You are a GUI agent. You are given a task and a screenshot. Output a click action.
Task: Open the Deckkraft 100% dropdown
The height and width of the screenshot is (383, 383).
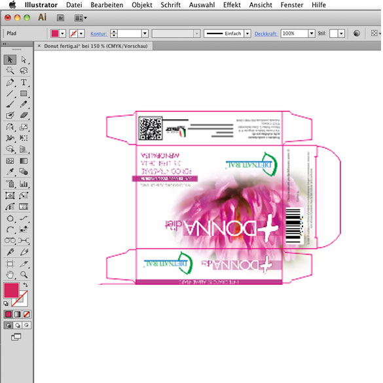312,33
